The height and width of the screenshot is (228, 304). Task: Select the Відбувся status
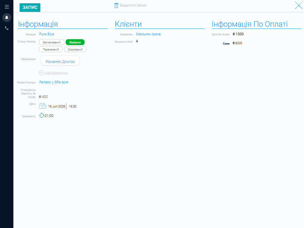(x=75, y=42)
